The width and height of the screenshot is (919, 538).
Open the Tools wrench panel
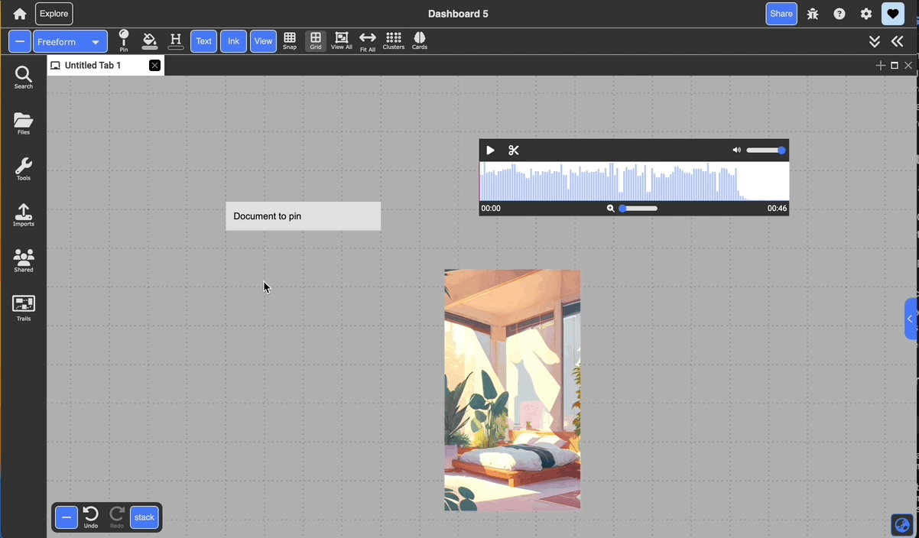[x=24, y=170]
